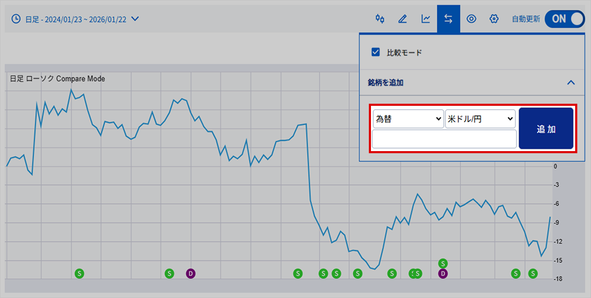Screen dimensions: 591x298
Task: Click the candlestick chart type icon
Action: coord(380,19)
